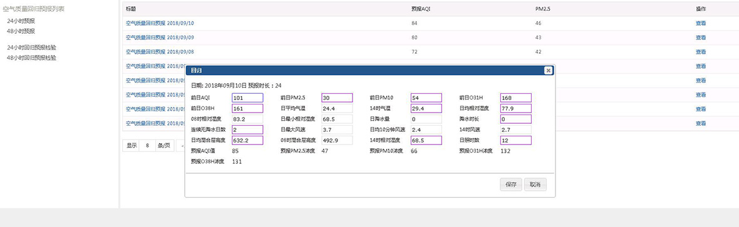Viewport: 739px width, 227px height.
Task: Open link 空气质量回归预报 2018/09/09
Action: (160, 37)
